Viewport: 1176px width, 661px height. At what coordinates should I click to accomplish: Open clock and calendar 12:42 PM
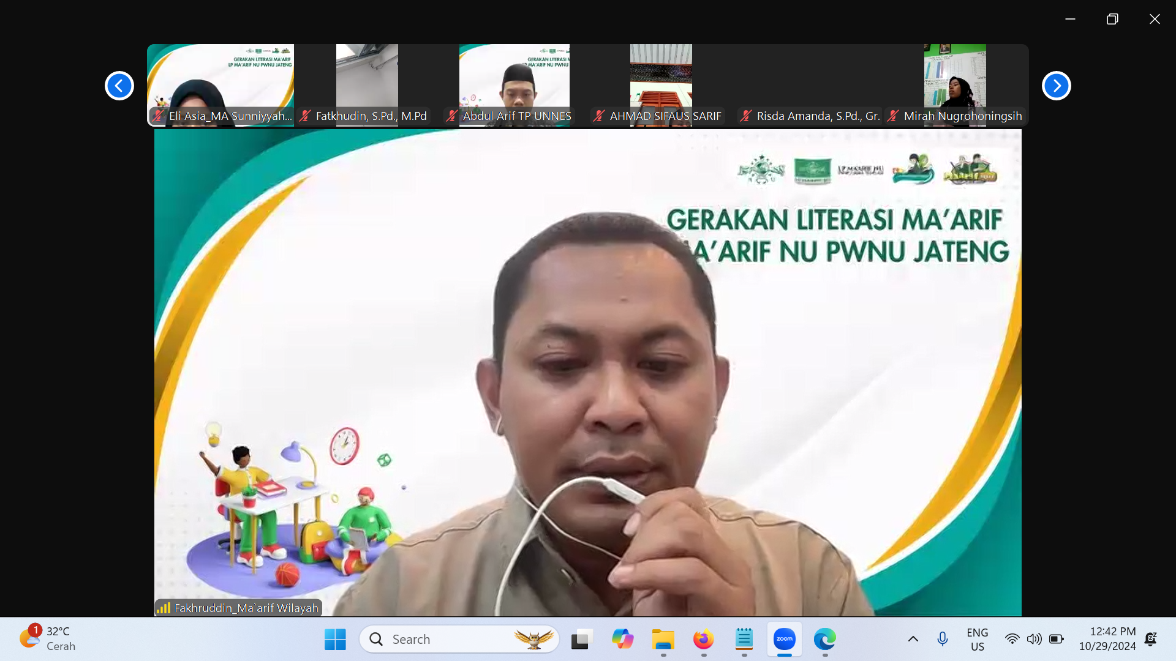[x=1107, y=639]
